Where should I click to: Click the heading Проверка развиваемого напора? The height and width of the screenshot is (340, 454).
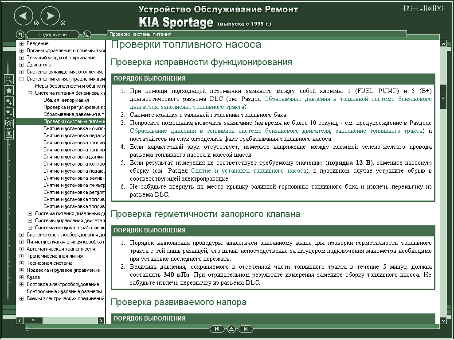click(x=179, y=302)
